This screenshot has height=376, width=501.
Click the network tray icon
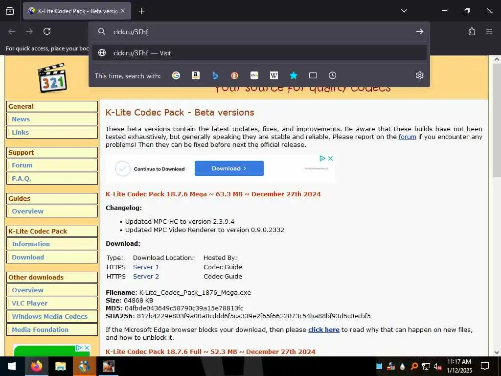click(x=426, y=366)
